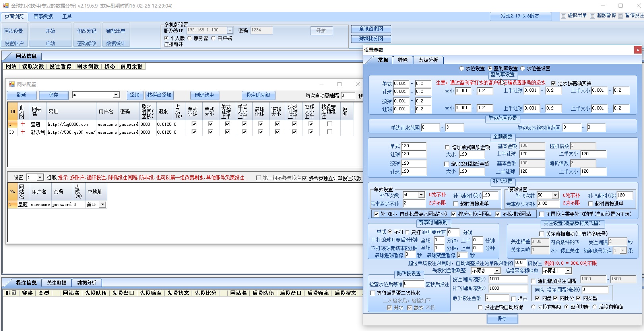644x331 pixels.
Task: Switch to the 特殊 tab in settings
Action: point(403,60)
